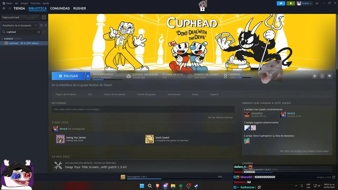
Task: Open wishlist friend's avatar
Action: pos(247,141)
